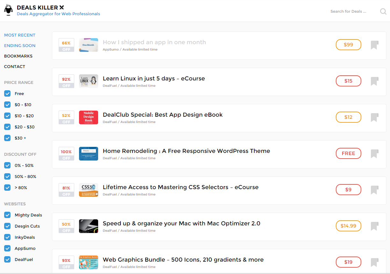The image size is (390, 274).
Task: Bookmark the Mac Optimizer 2.0 deal
Action: pos(374,226)
